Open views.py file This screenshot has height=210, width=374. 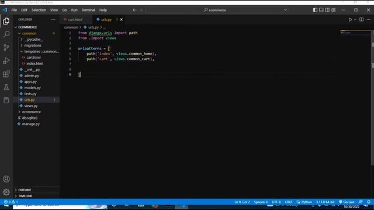point(31,106)
